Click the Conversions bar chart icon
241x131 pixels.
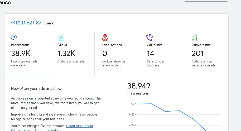(195, 38)
